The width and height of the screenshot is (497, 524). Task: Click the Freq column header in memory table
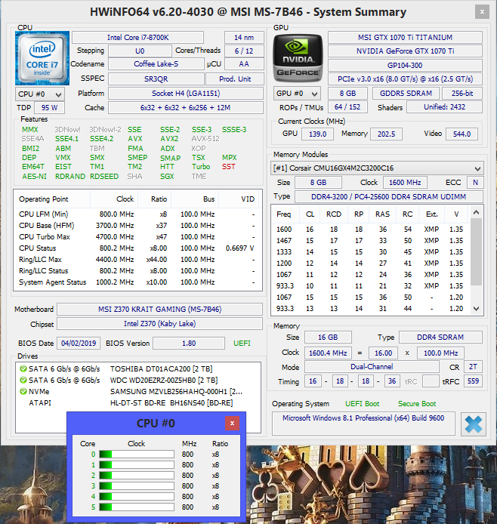point(284,214)
